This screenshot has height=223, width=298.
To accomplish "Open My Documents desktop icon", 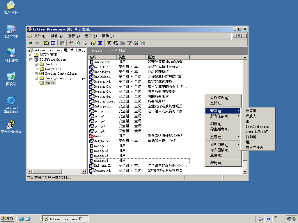I will tap(11, 8).
